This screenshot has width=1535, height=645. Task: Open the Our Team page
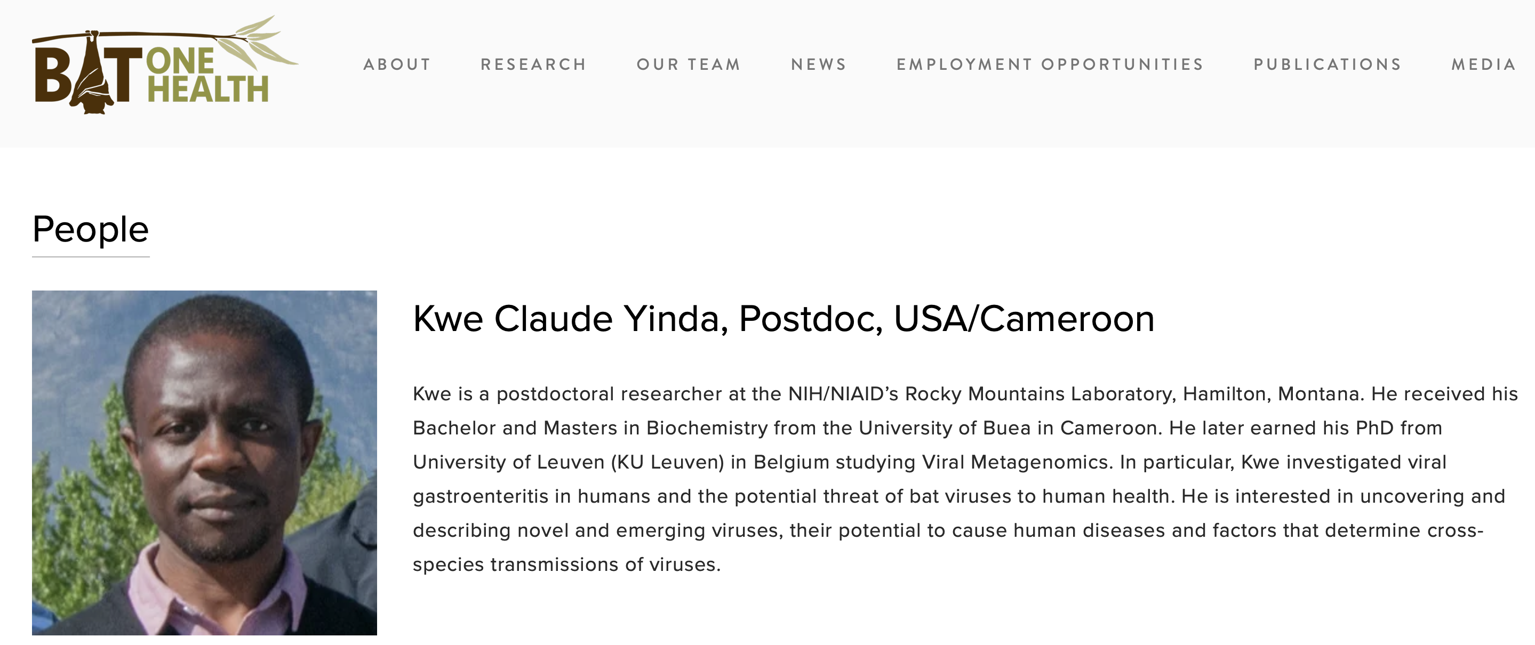tap(688, 64)
